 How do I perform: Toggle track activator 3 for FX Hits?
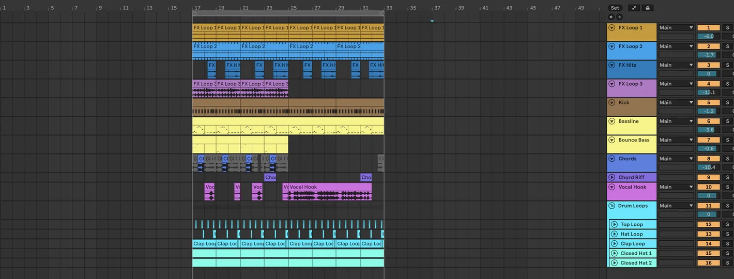(709, 65)
